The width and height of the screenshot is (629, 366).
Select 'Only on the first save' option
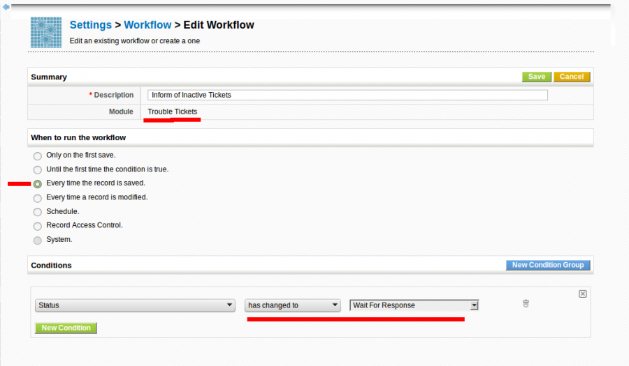38,155
